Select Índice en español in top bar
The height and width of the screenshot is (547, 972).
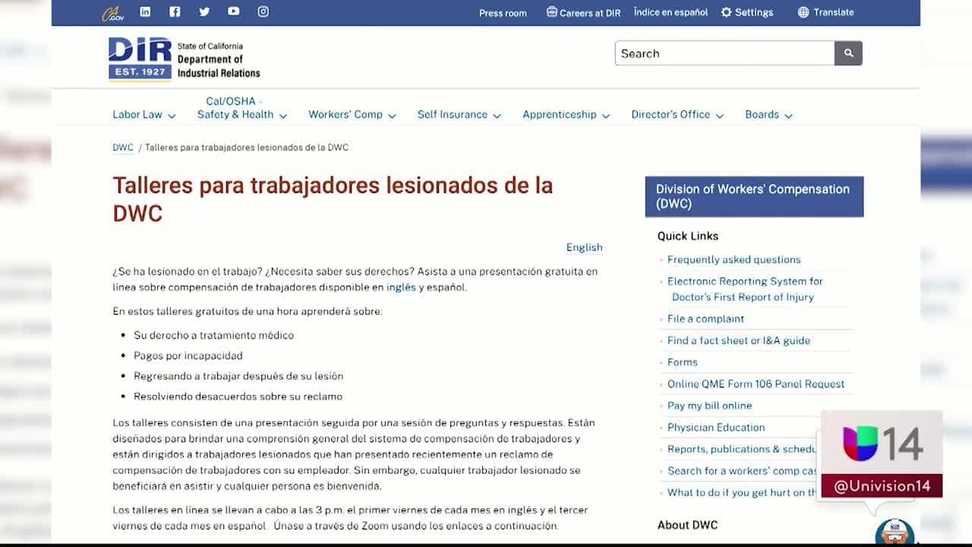point(671,12)
